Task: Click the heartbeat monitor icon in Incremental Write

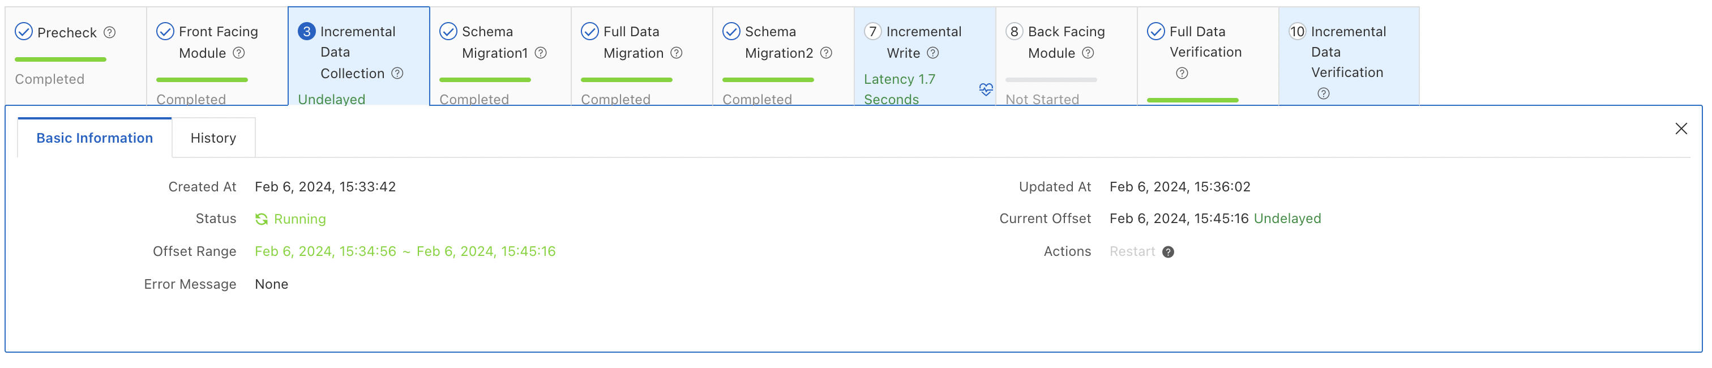Action: tap(986, 89)
